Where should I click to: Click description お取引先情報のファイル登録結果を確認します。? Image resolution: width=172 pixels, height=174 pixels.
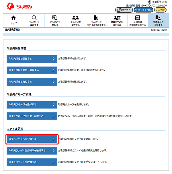click(x=83, y=151)
